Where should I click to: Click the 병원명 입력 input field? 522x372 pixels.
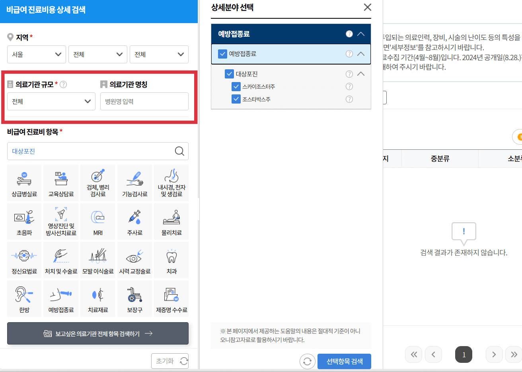(144, 101)
